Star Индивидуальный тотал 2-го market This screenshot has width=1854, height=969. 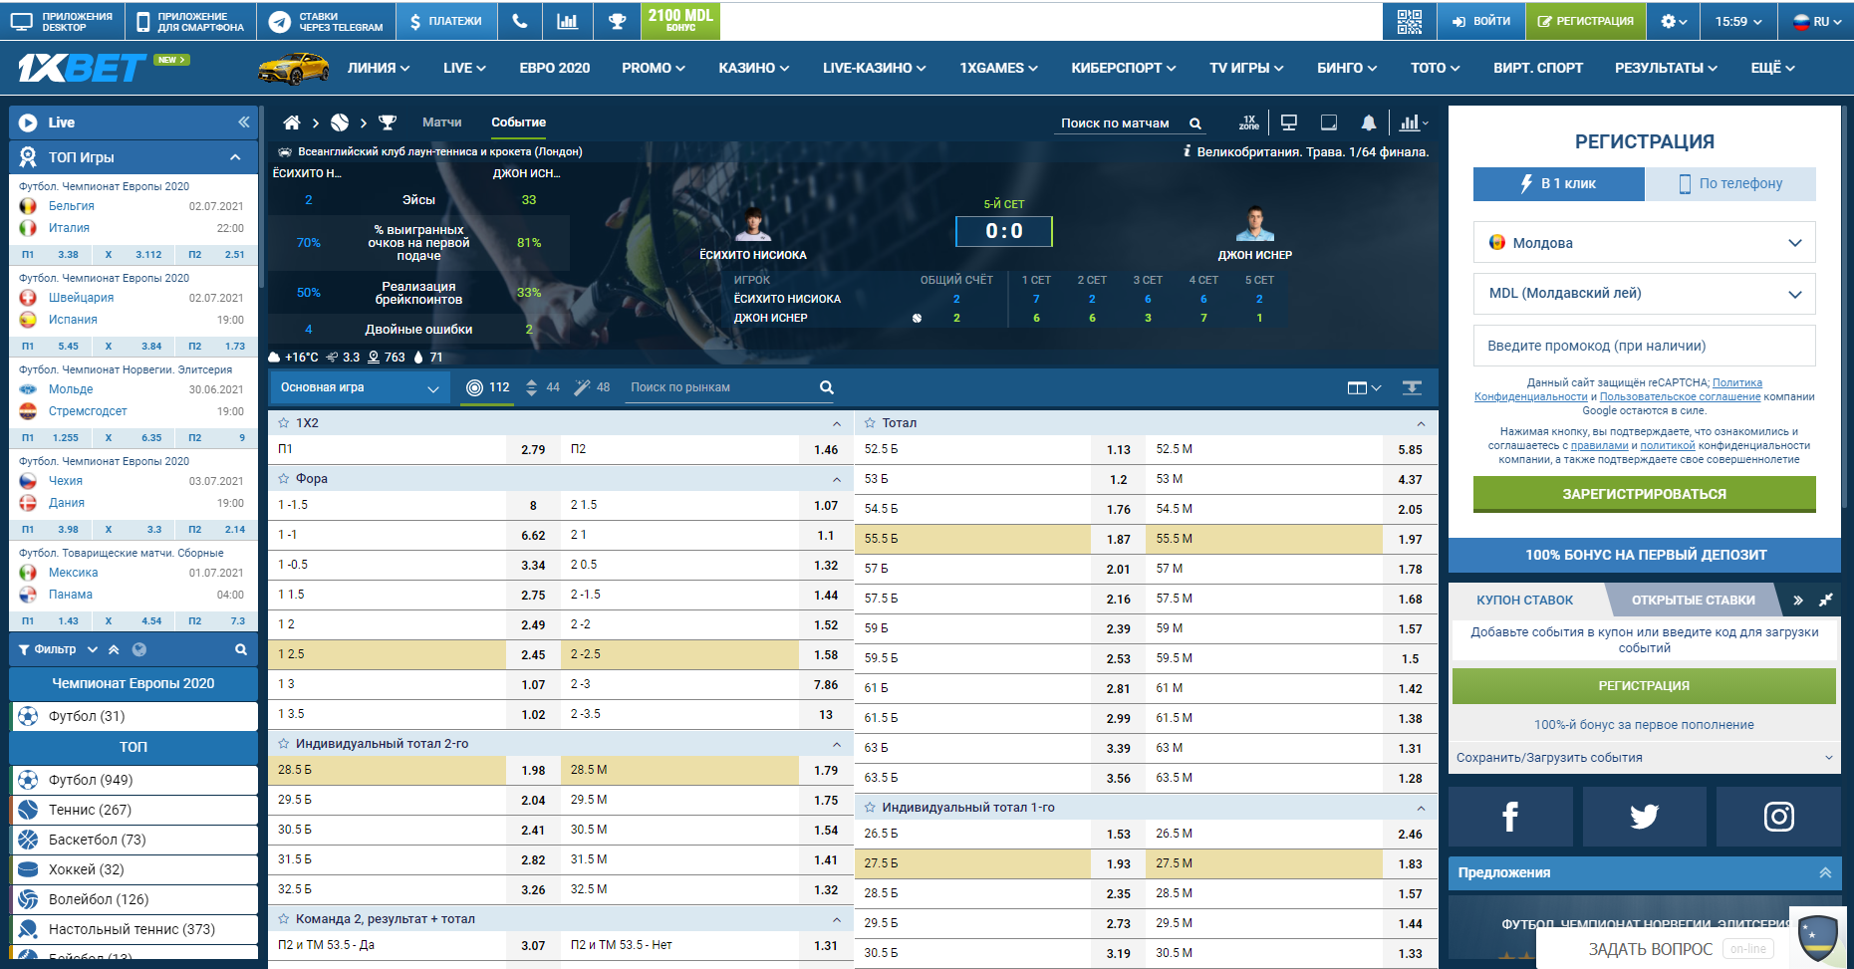pyautogui.click(x=284, y=744)
